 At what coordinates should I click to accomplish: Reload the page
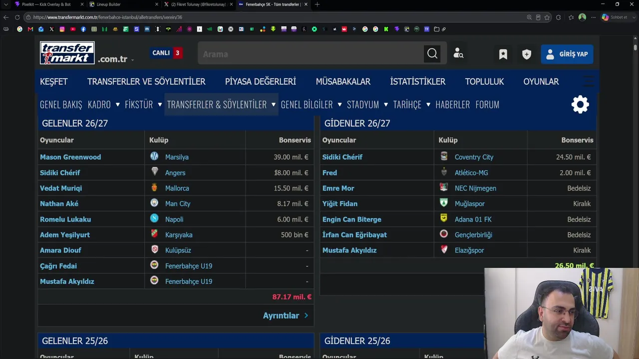17,17
